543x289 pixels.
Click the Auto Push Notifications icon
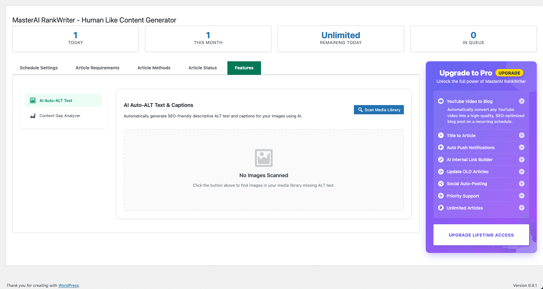441,147
